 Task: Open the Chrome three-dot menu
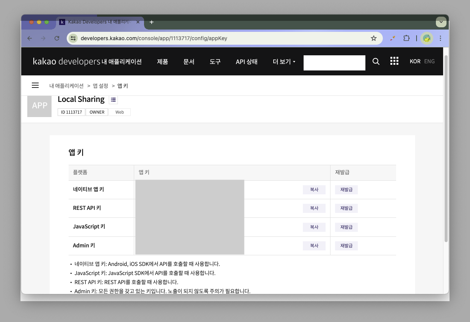point(440,38)
